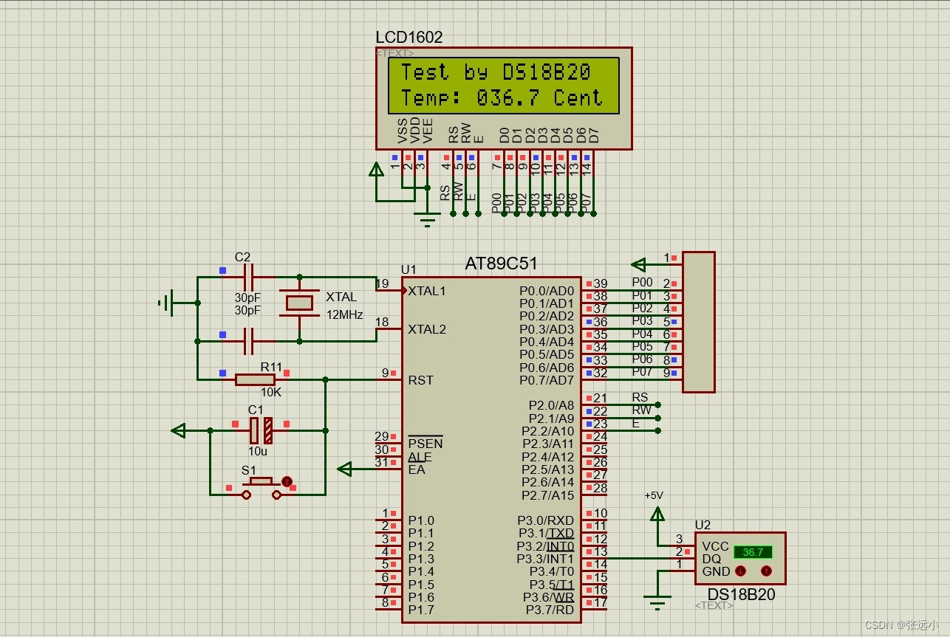Select the resistor pack body right of P0 port
The image size is (950, 637).
pos(698,322)
